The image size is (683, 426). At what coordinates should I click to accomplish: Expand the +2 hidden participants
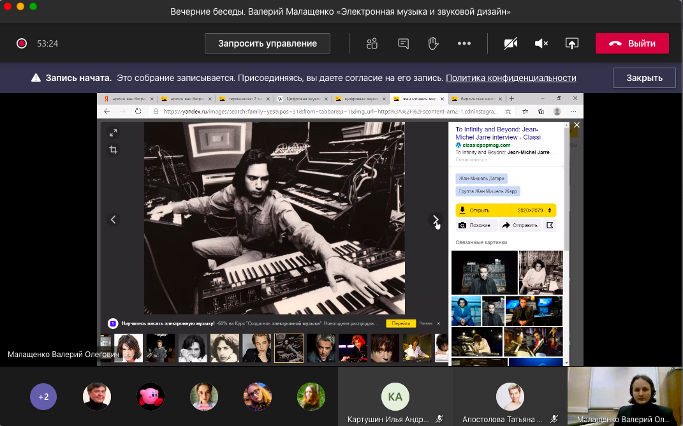[43, 397]
